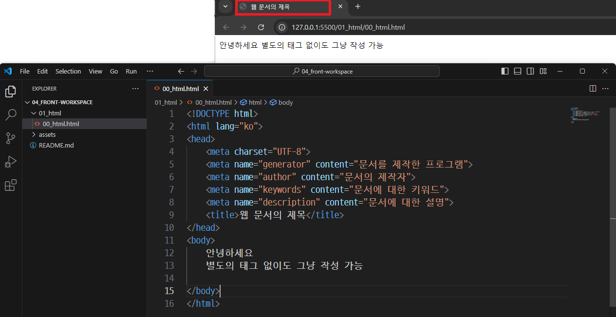The image size is (616, 317).
Task: Click line number 1 in the gutter
Action: (171, 114)
